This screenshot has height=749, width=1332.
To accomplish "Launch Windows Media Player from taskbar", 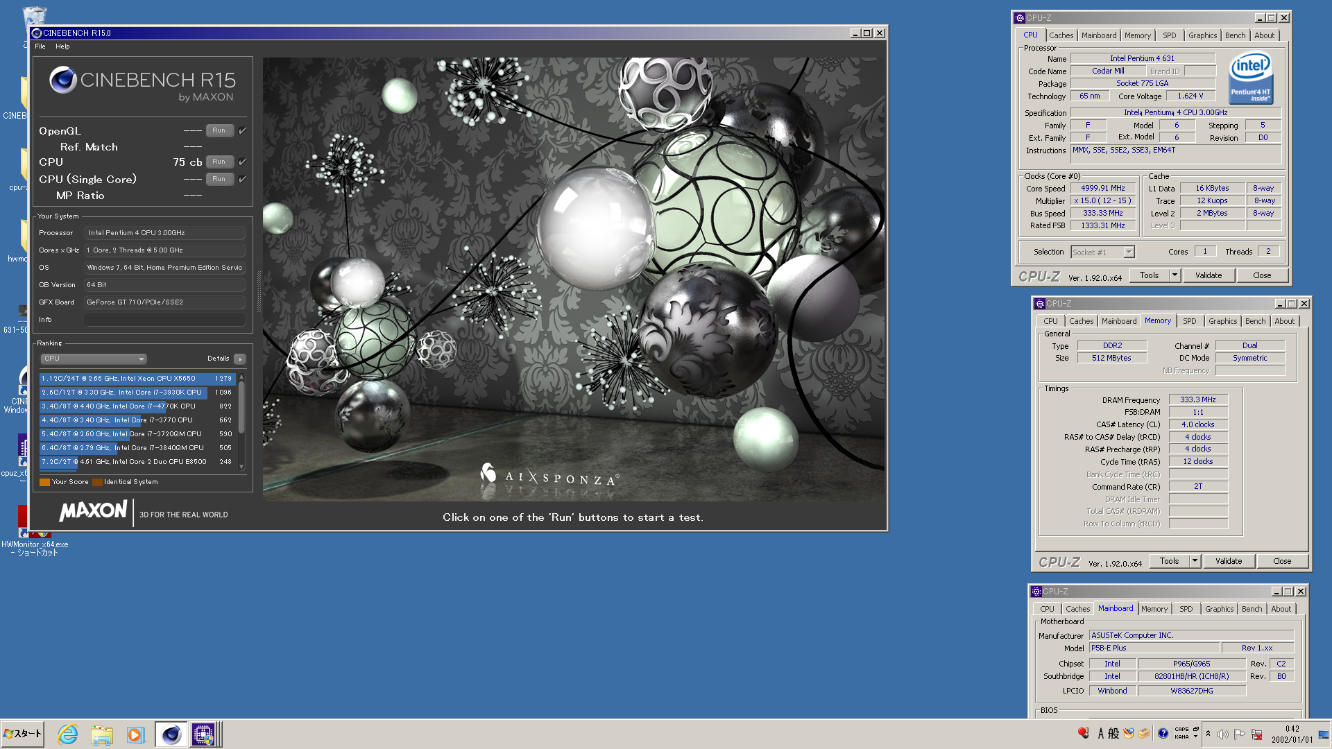I will coord(135,734).
